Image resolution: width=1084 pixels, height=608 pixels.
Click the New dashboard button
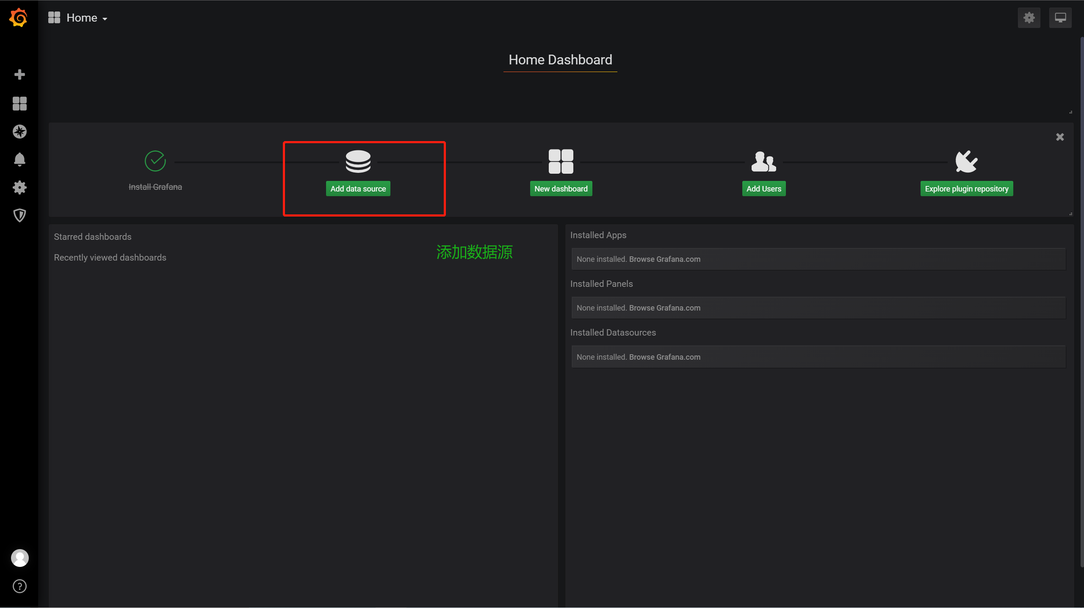point(561,189)
